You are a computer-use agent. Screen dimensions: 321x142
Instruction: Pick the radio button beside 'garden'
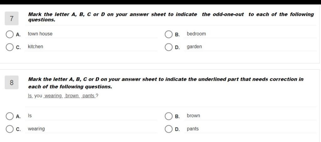(x=169, y=47)
